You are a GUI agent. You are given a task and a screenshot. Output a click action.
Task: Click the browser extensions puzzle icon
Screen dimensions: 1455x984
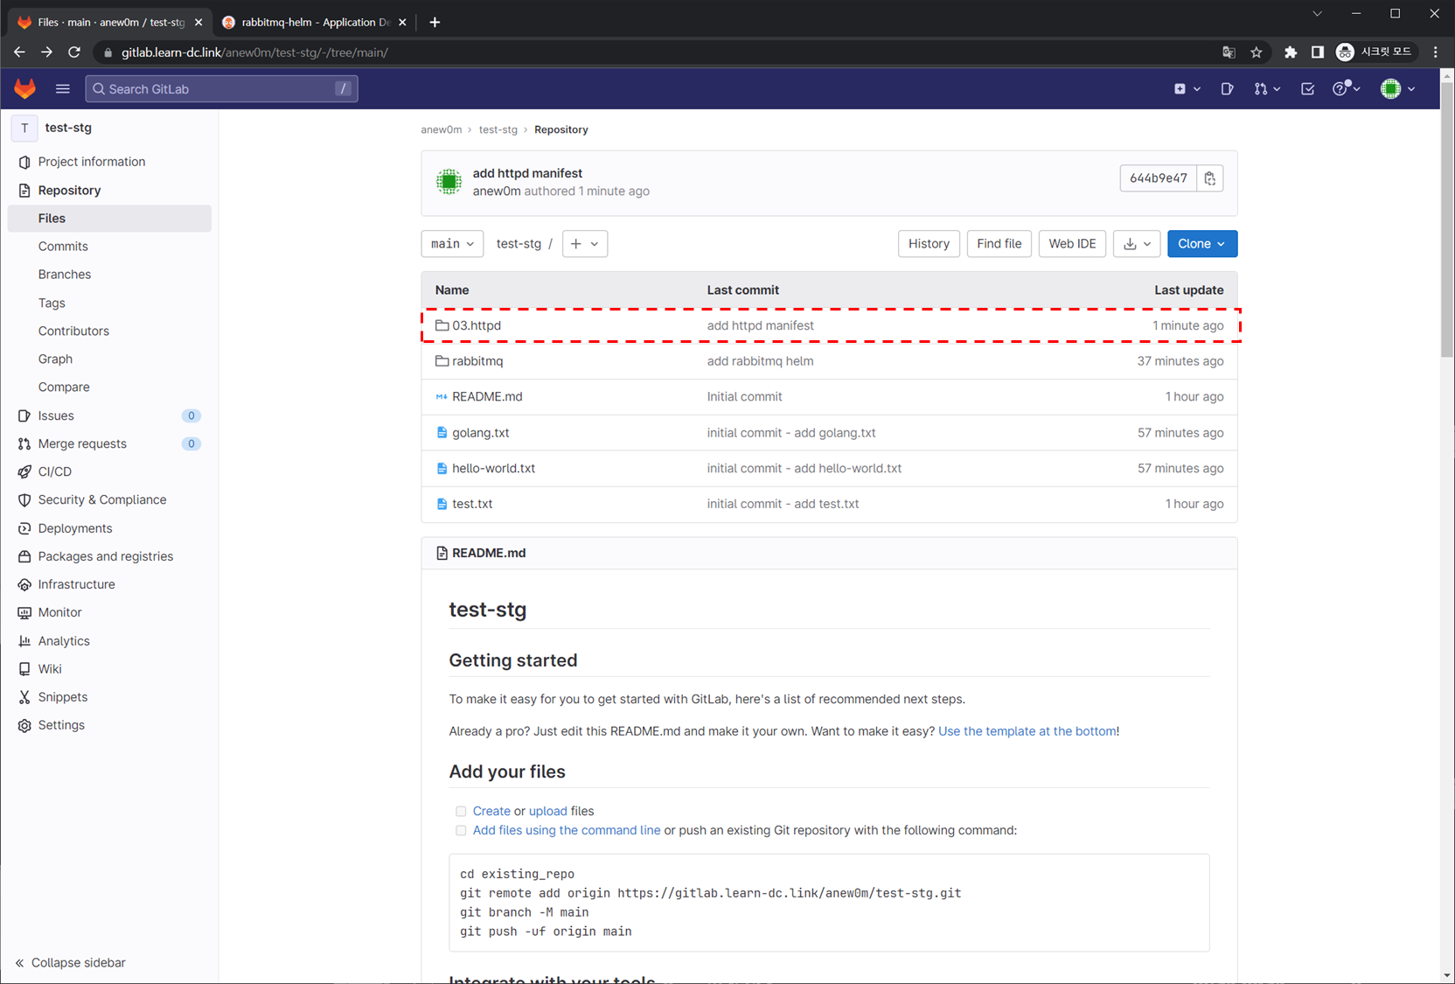1290,52
